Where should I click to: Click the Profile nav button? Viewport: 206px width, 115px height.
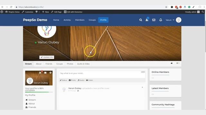click(x=103, y=20)
